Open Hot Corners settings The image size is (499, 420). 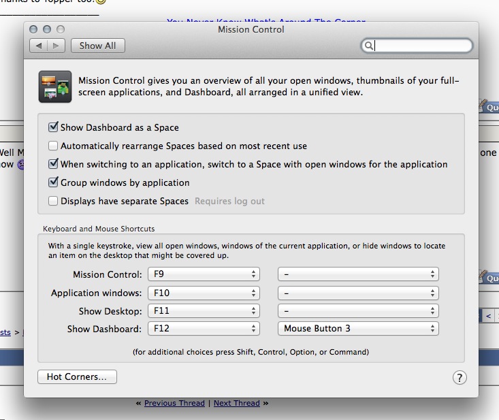77,376
